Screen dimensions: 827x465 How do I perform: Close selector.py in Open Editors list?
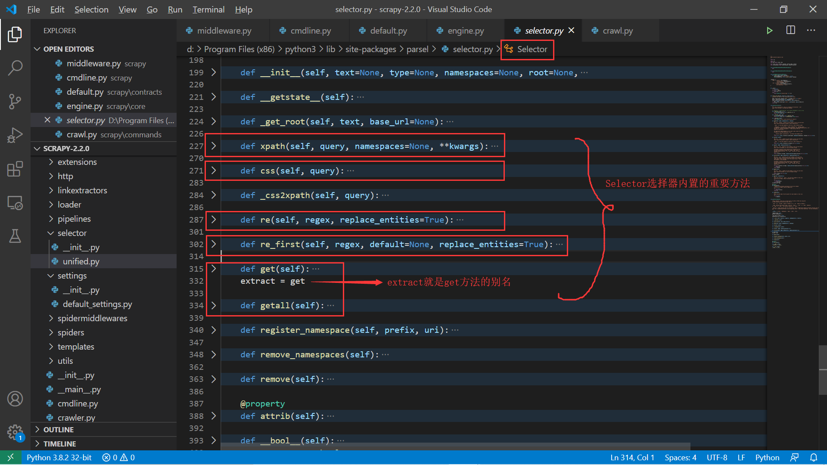click(x=47, y=120)
